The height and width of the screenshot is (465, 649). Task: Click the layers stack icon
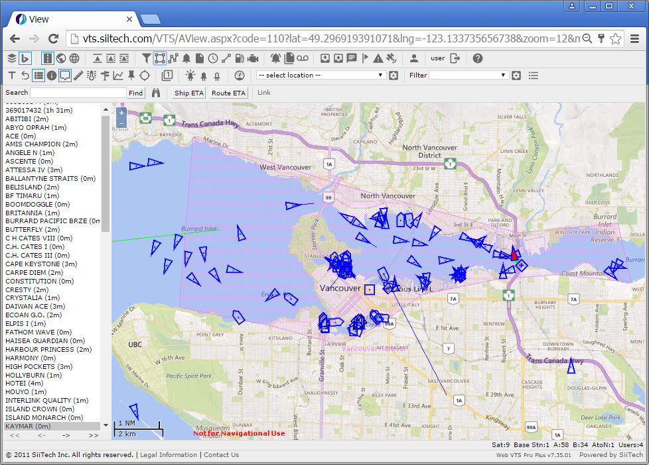point(11,58)
